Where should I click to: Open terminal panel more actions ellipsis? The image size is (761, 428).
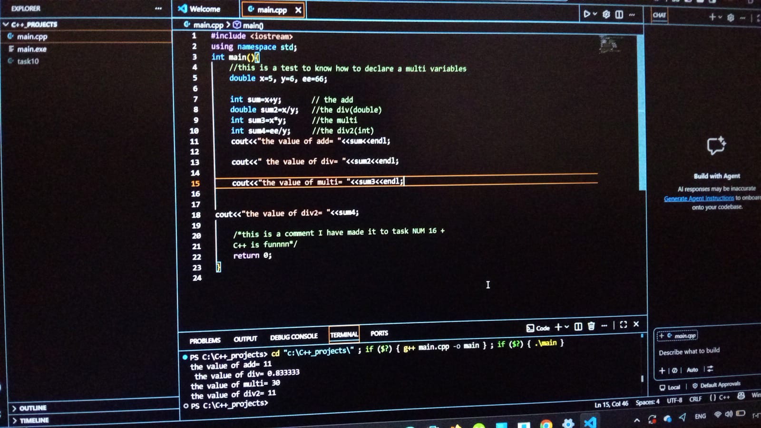(x=604, y=326)
